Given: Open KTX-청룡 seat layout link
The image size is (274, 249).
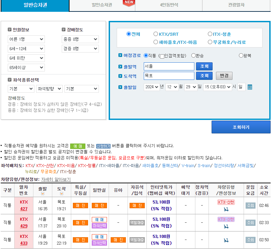Looking at the screenshot, I should [x=87, y=165].
